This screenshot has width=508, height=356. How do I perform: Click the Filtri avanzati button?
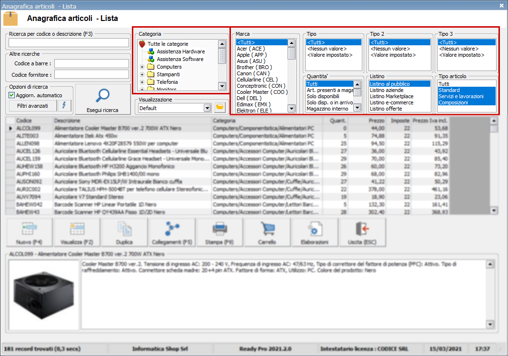pos(32,105)
